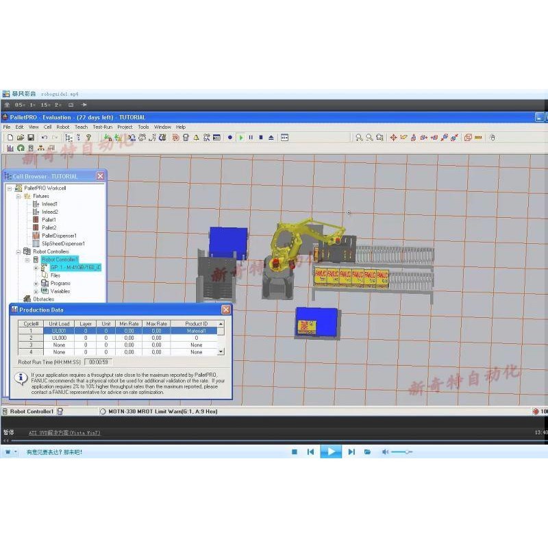The height and width of the screenshot is (548, 548).
Task: Click the teach pendant toolbar icon
Action: click(x=186, y=138)
